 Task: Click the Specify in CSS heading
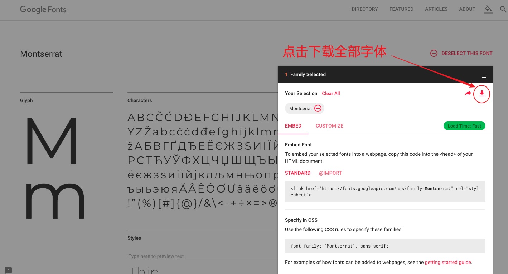click(301, 220)
